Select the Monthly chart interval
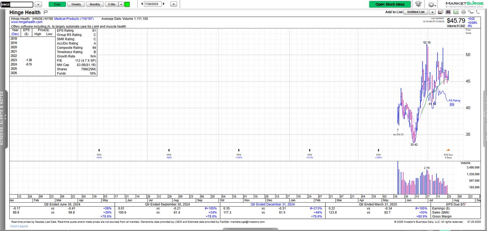Image resolution: width=487 pixels, height=231 pixels. (x=95, y=4)
